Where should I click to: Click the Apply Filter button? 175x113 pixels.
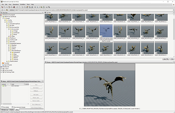[166, 59]
